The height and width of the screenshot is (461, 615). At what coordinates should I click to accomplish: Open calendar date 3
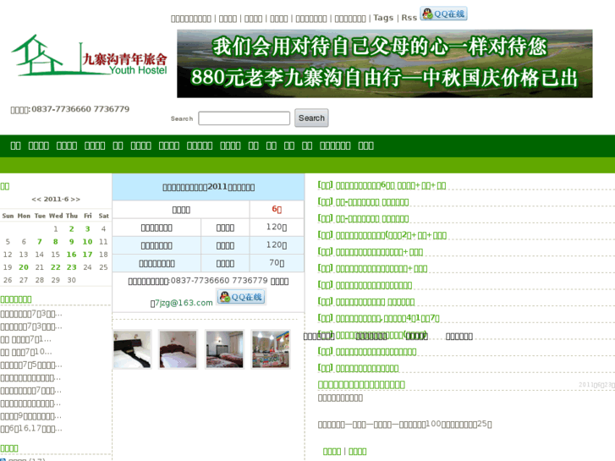[87, 228]
